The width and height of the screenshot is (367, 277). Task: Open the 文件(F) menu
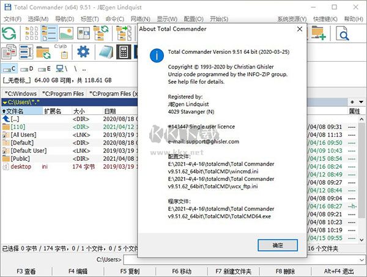[x=13, y=19]
